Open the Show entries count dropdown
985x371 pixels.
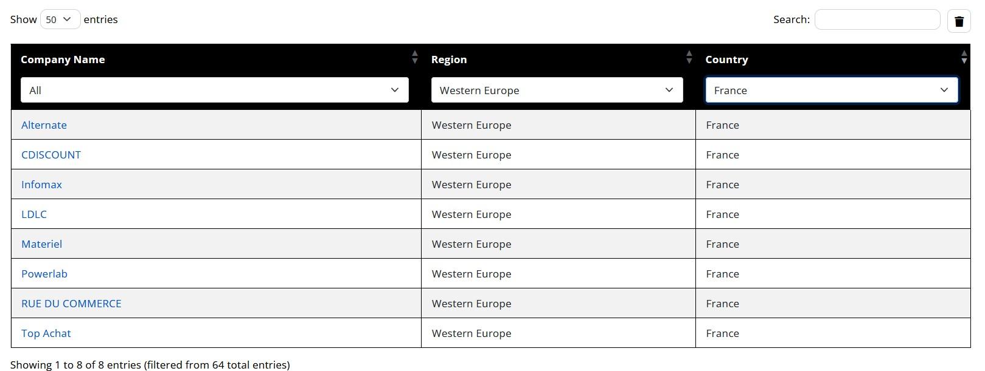tap(60, 19)
